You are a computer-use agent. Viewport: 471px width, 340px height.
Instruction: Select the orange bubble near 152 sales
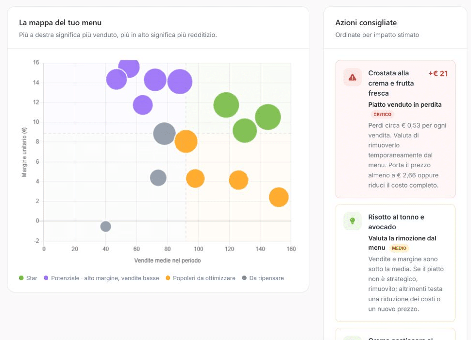click(x=279, y=197)
